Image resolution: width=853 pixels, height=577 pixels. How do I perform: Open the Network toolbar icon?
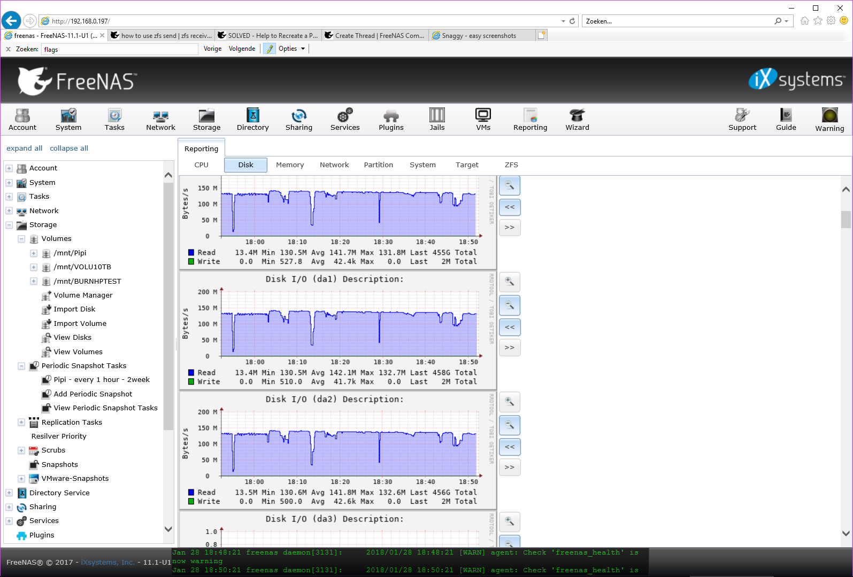coord(160,120)
